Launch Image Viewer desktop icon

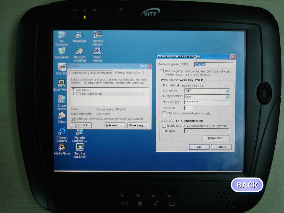coord(62,103)
